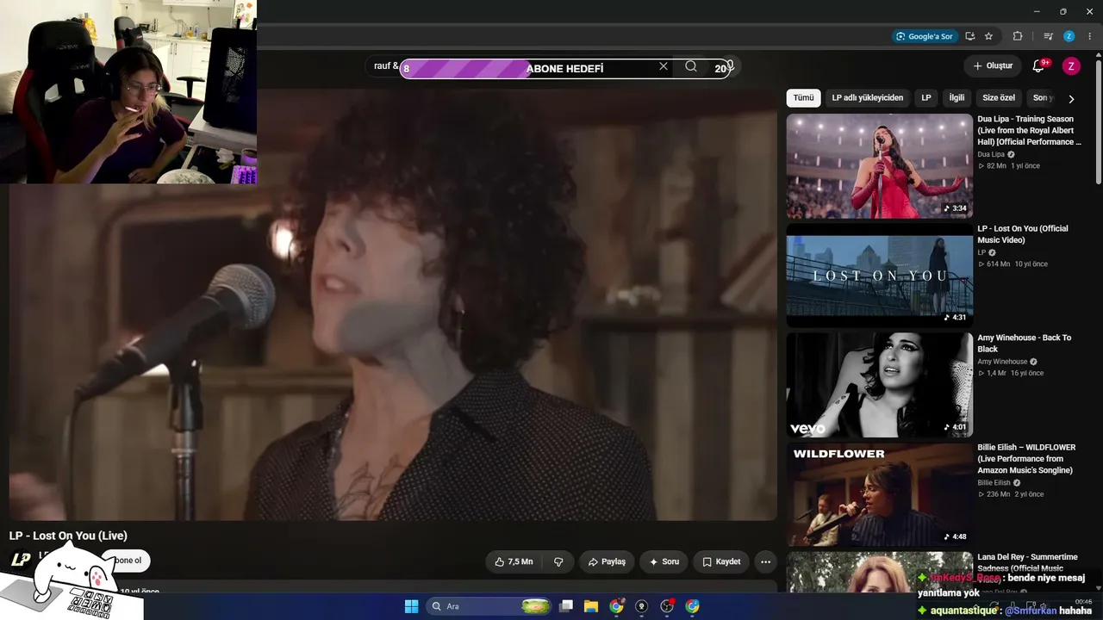Click the install app icon in address bar
Screen dimensions: 1103x620
click(970, 36)
